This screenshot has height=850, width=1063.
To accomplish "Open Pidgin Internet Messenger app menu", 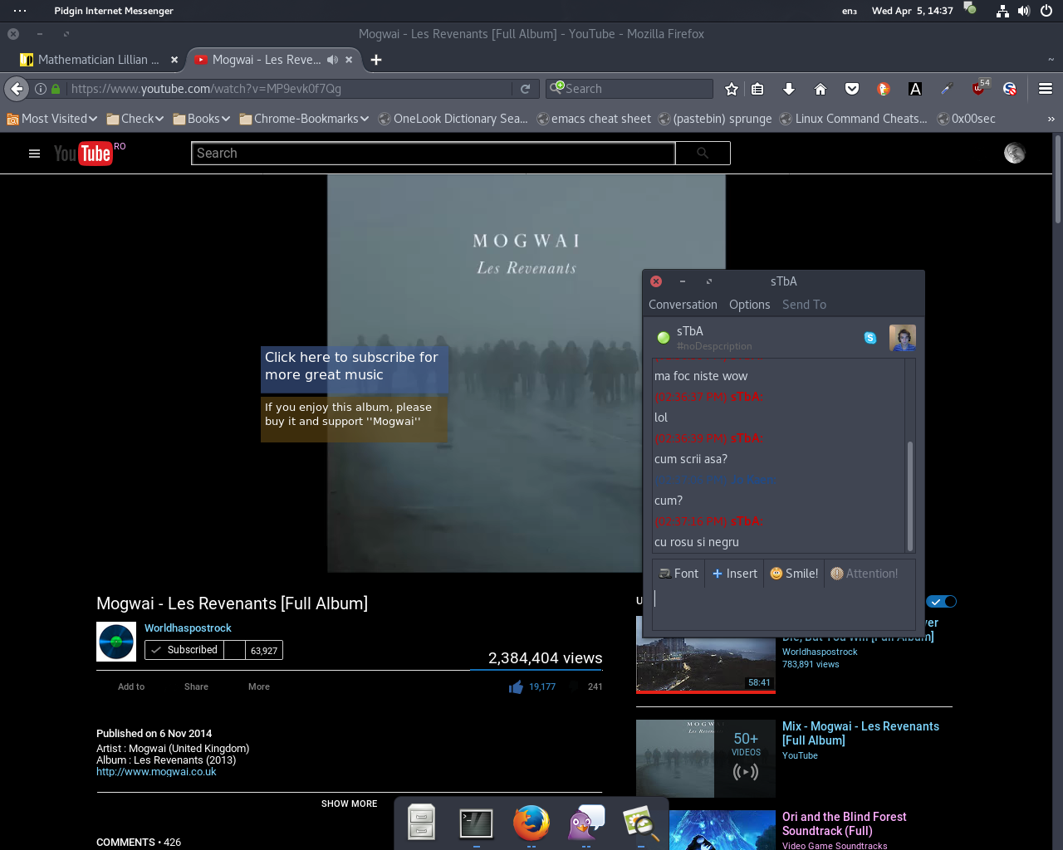I will click(114, 11).
